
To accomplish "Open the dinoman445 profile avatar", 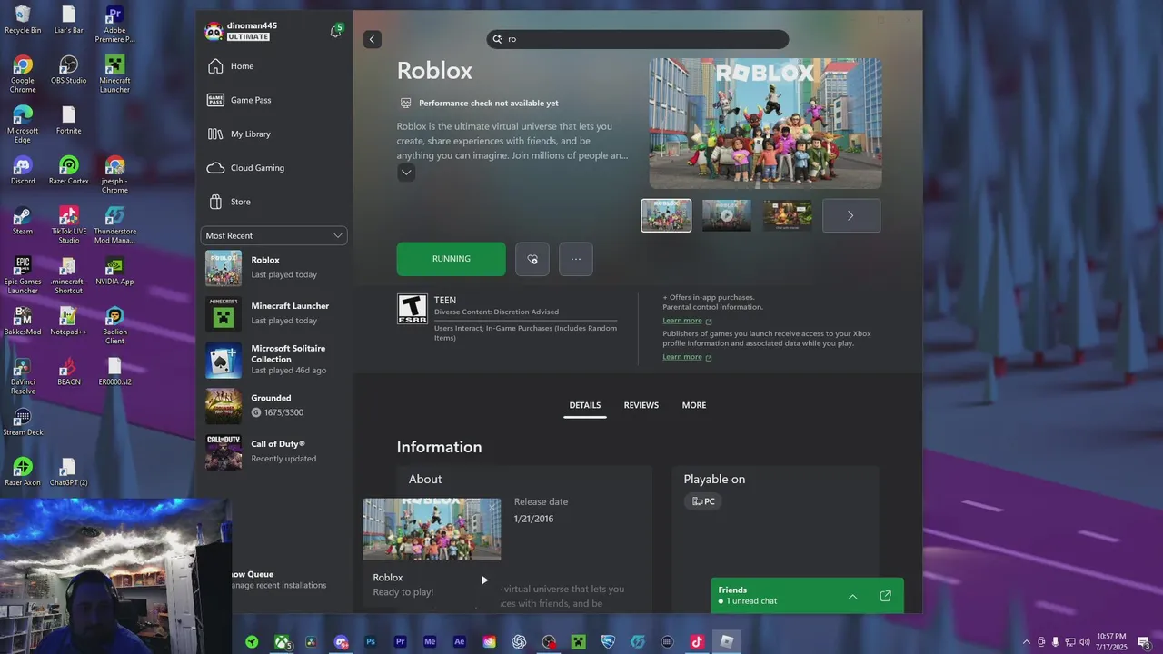I will tap(214, 32).
